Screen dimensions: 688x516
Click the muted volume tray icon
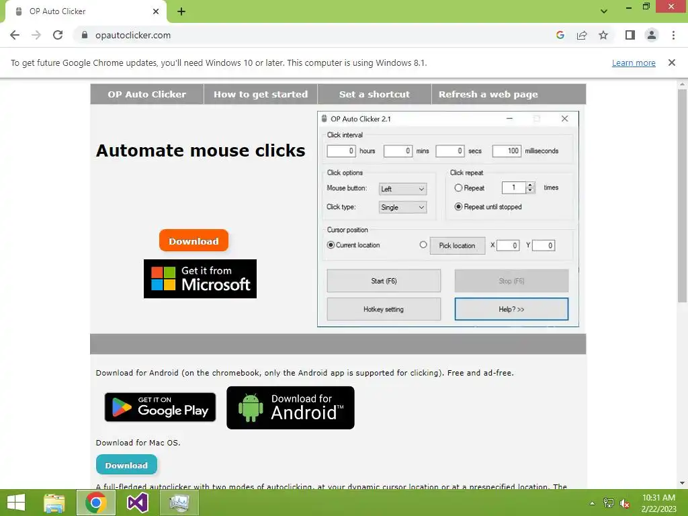(625, 503)
